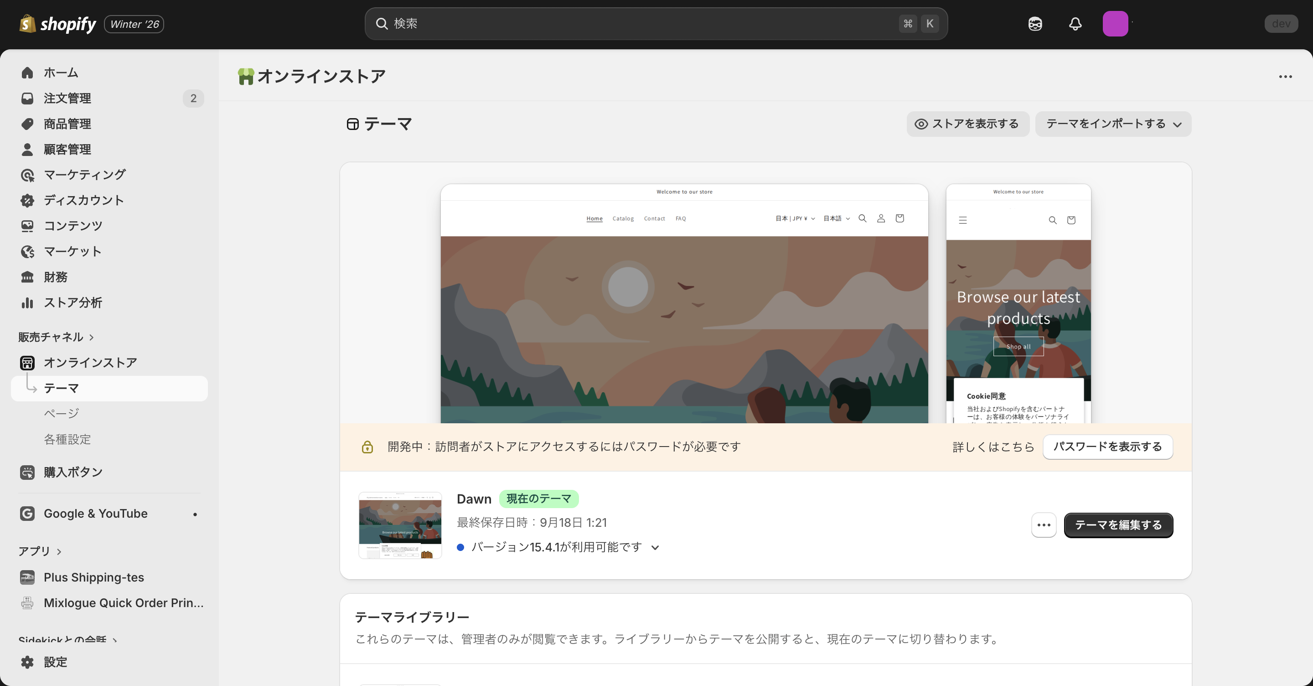Open the マーケティング section
This screenshot has width=1313, height=686.
(83, 174)
